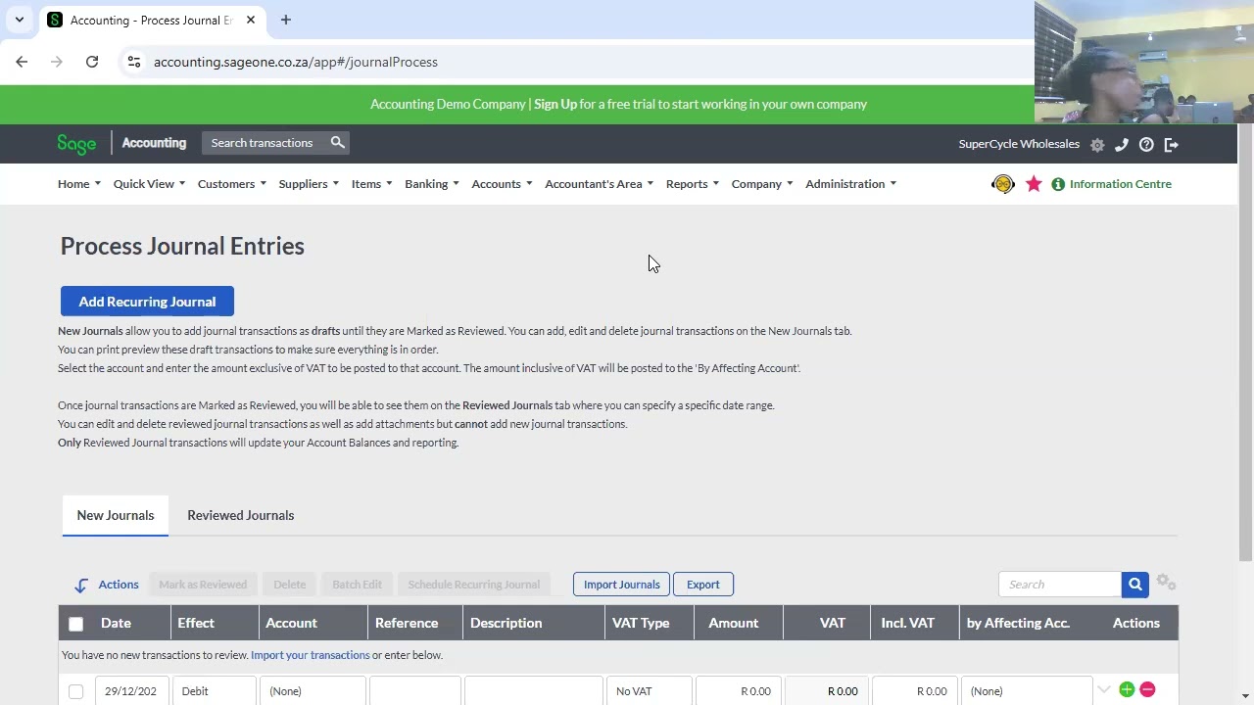
Task: Open the Reports dropdown menu
Action: tap(693, 184)
